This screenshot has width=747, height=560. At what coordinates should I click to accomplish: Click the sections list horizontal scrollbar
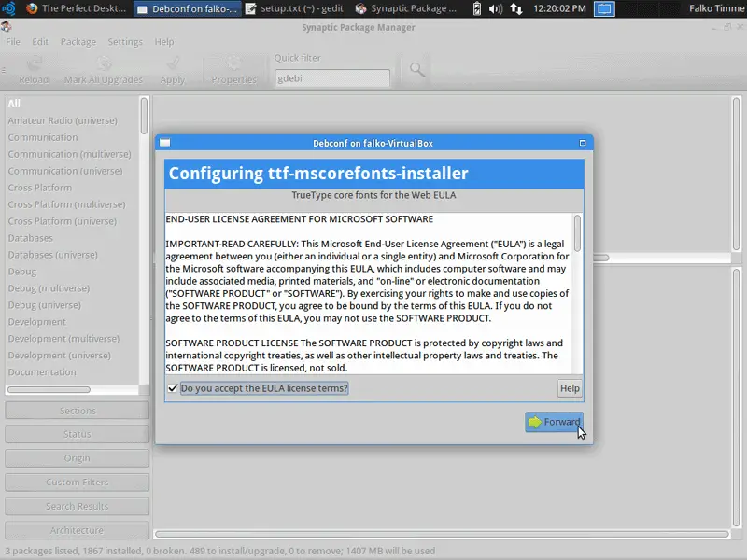click(49, 389)
